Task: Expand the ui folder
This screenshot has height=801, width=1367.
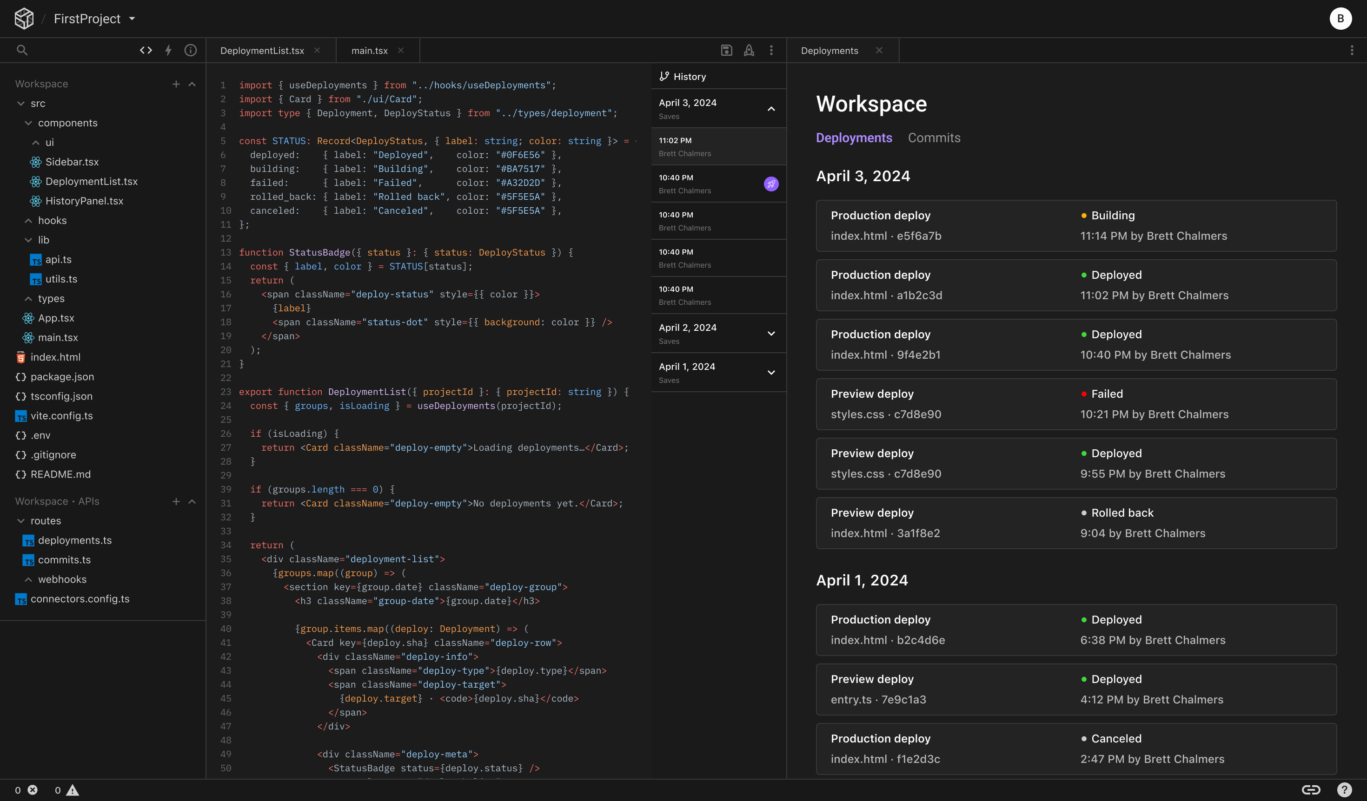Action: coord(36,143)
